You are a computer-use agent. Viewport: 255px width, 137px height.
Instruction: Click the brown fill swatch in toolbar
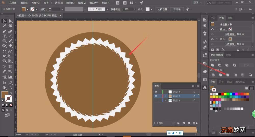pos(5,94)
